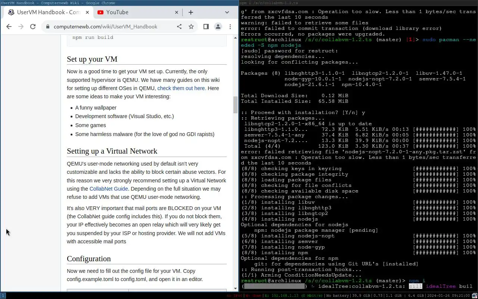The image size is (478, 299).
Task: Click the 'Set up your VM' heading
Action: pos(92,59)
